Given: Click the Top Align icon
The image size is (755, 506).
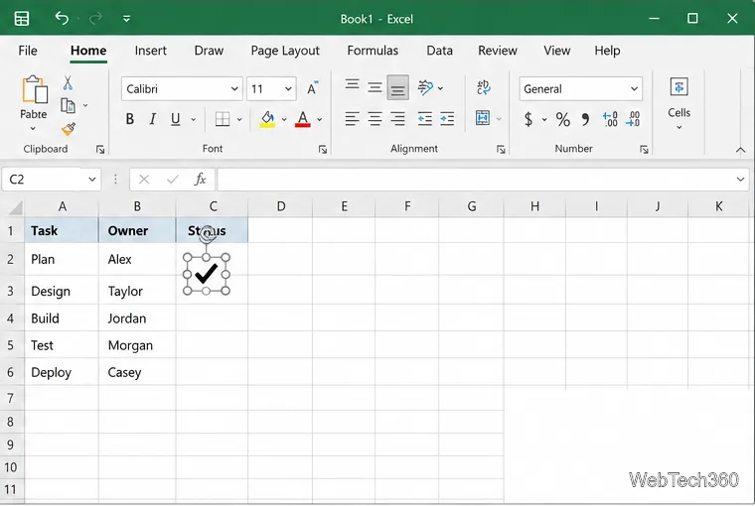Looking at the screenshot, I should coord(352,86).
